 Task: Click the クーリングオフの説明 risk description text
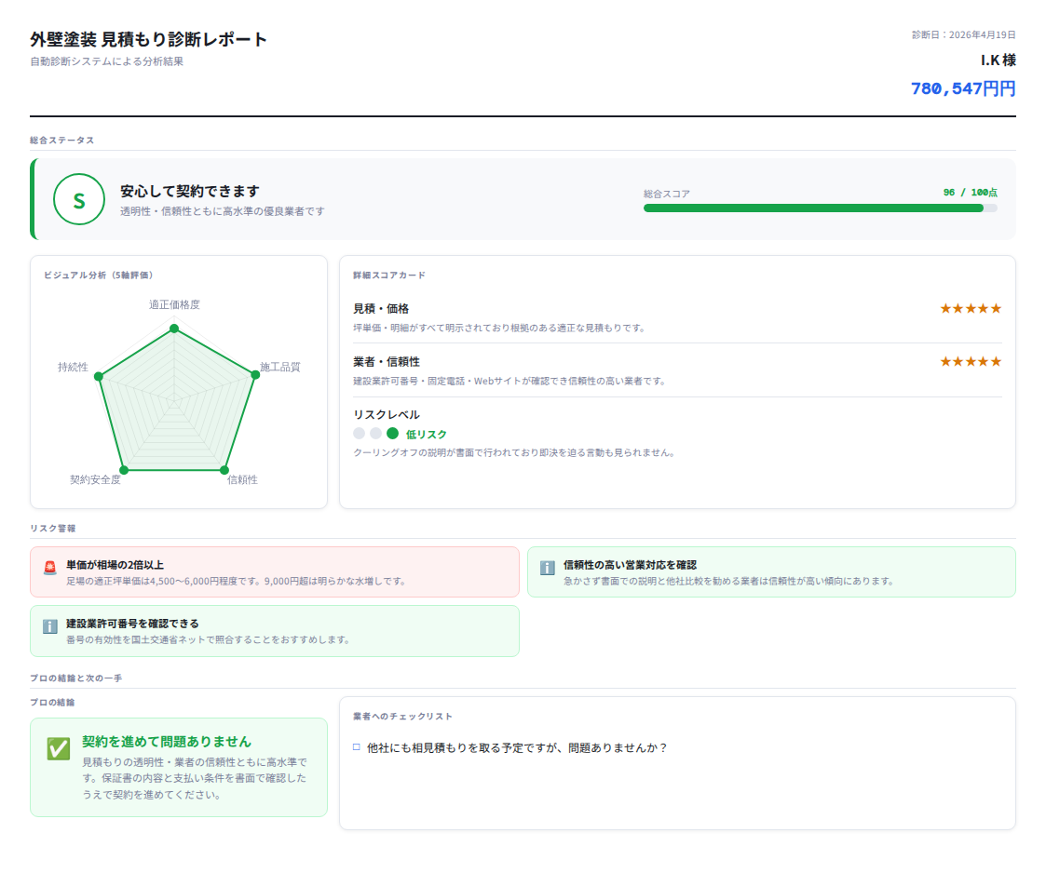[516, 452]
